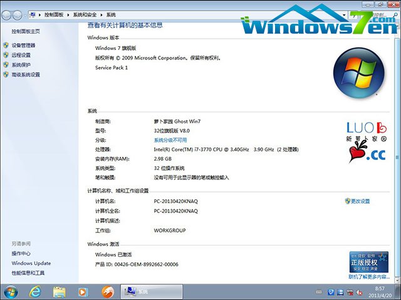Open the shield icon beside 远程设置

(x=6, y=55)
